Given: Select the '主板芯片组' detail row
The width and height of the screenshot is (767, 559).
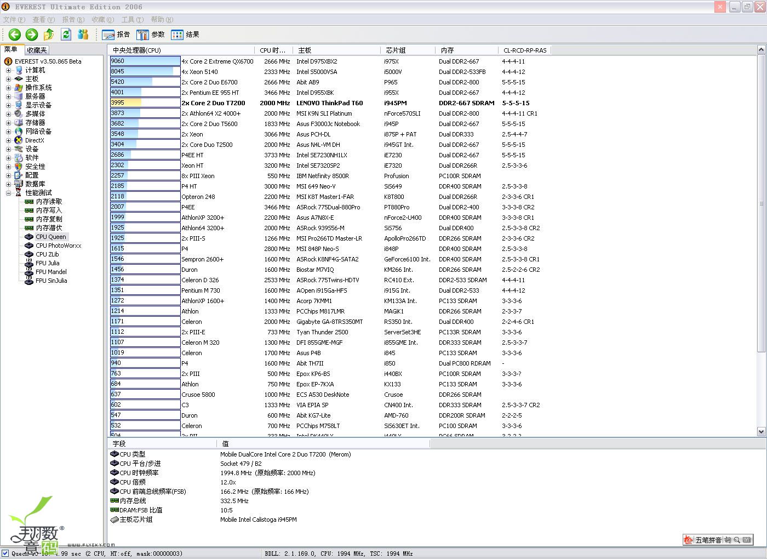Looking at the screenshot, I should coord(268,520).
